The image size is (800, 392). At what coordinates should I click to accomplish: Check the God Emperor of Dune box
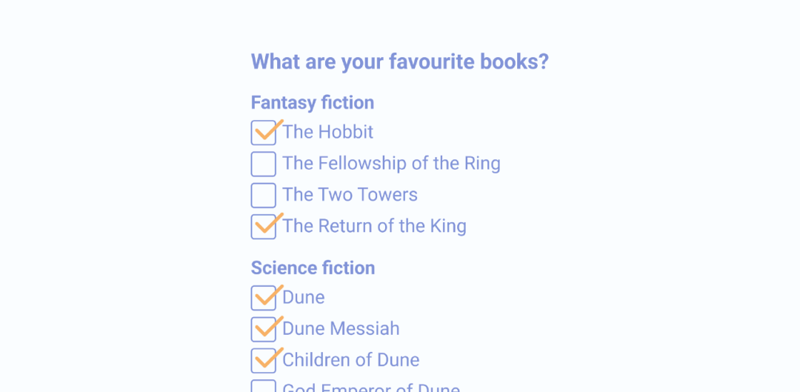(x=264, y=387)
